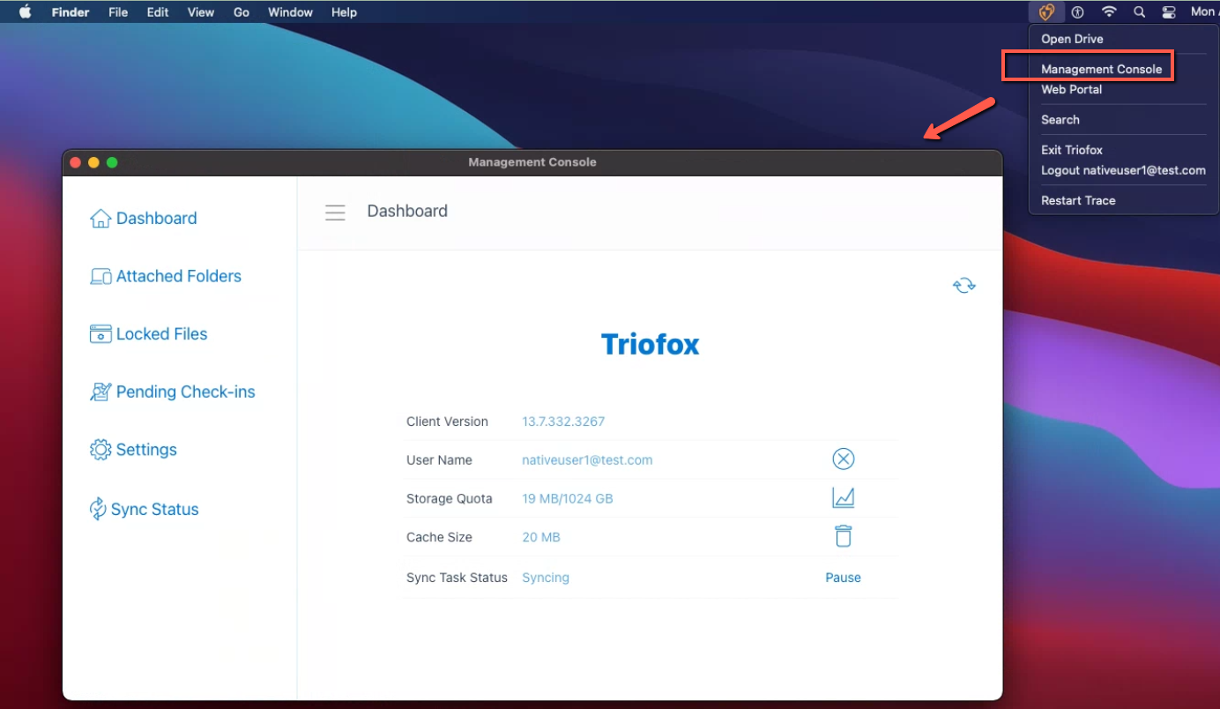Select Exit Triofox from the menu
The image size is (1220, 709).
[1072, 150]
